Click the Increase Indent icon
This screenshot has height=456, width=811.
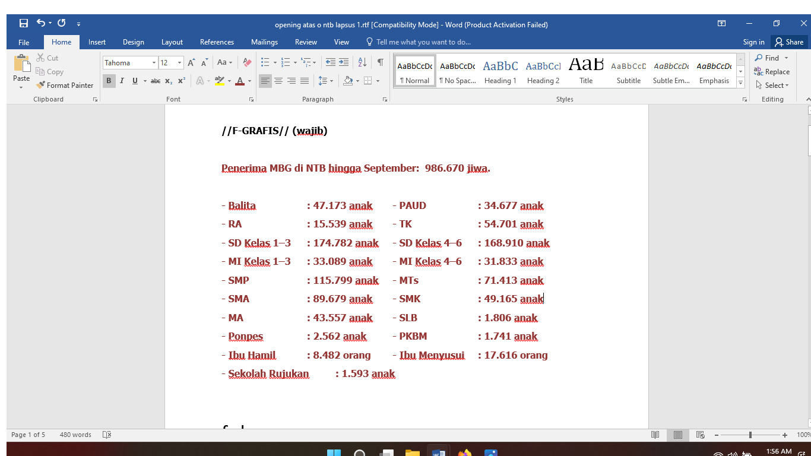(x=344, y=62)
